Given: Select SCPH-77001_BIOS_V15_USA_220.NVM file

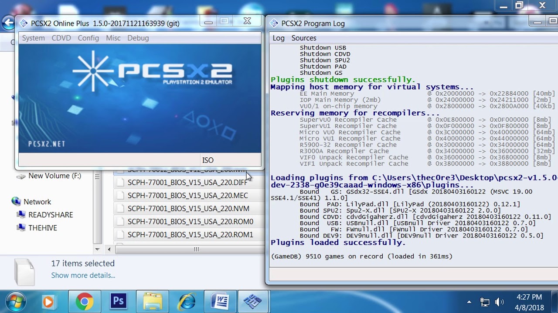Looking at the screenshot, I should (189, 209).
